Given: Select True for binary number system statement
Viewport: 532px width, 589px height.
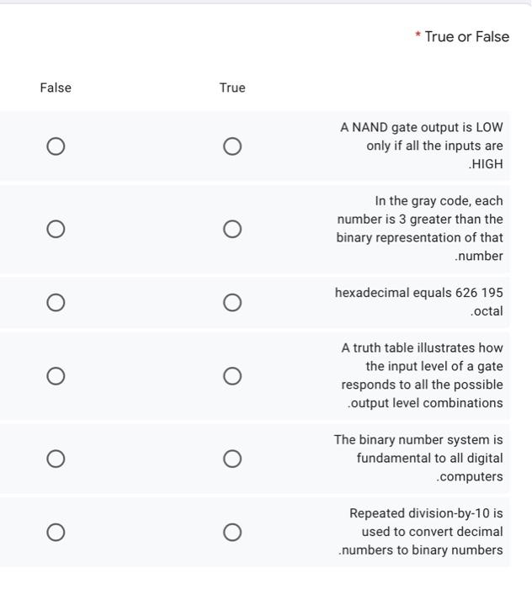Looking at the screenshot, I should (232, 459).
